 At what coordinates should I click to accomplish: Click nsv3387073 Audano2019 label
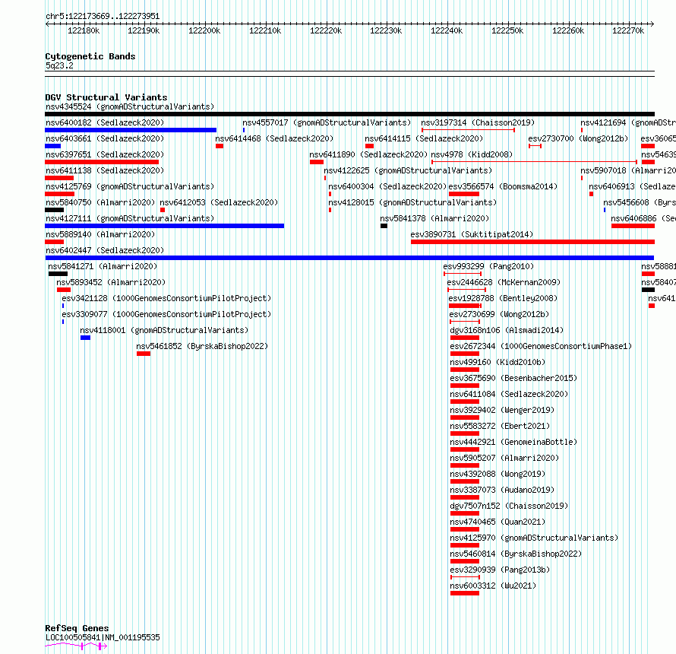(502, 490)
